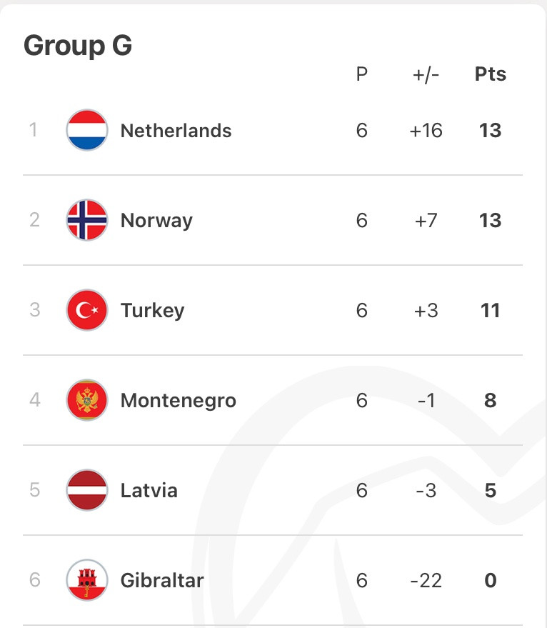Tap the Norway flag icon

click(x=87, y=220)
